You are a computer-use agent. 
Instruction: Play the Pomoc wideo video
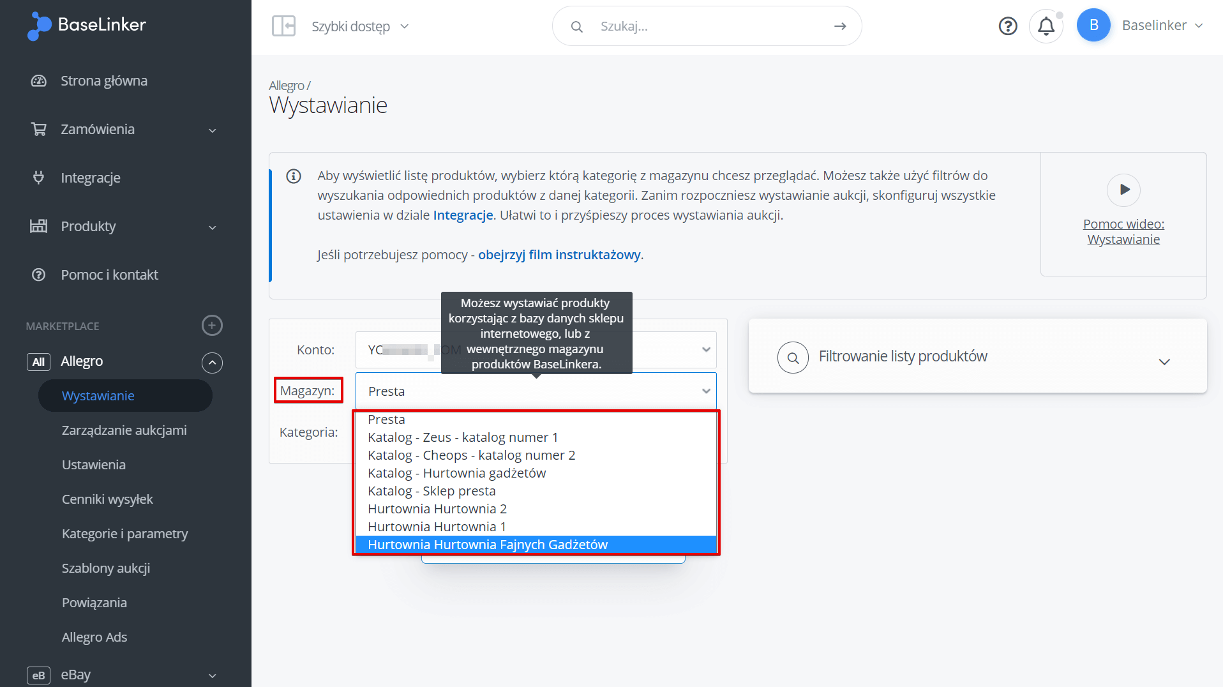point(1123,190)
